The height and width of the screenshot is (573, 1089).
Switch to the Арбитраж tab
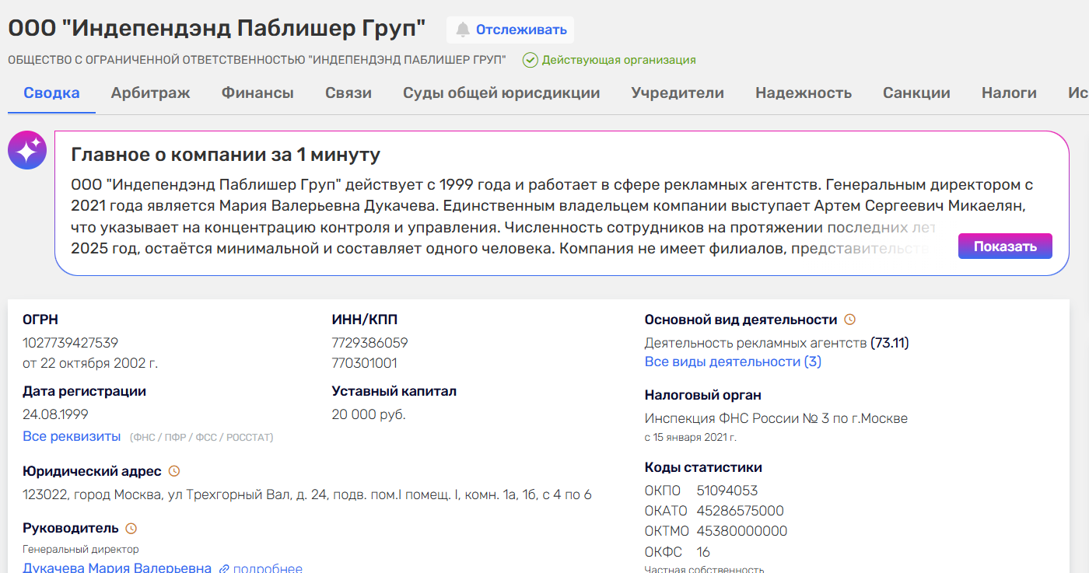[x=150, y=93]
